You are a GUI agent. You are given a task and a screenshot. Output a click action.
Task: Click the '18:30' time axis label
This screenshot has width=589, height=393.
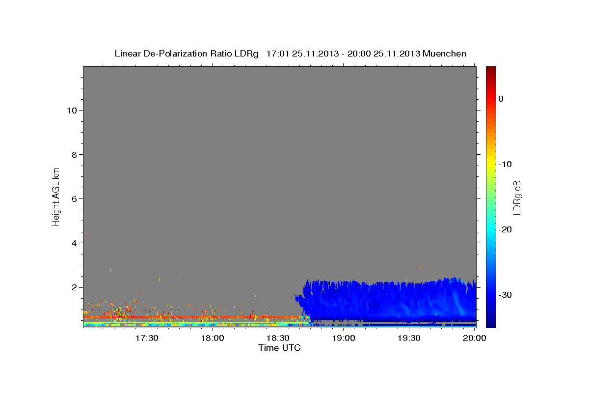[x=278, y=338]
